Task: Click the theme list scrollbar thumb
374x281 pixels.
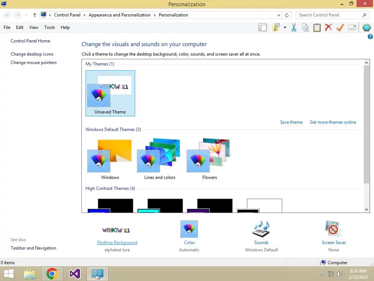Action: (366, 124)
